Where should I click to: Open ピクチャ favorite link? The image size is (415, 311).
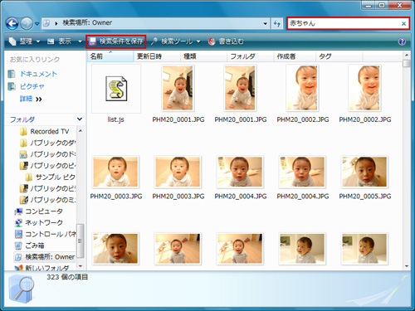pyautogui.click(x=32, y=86)
